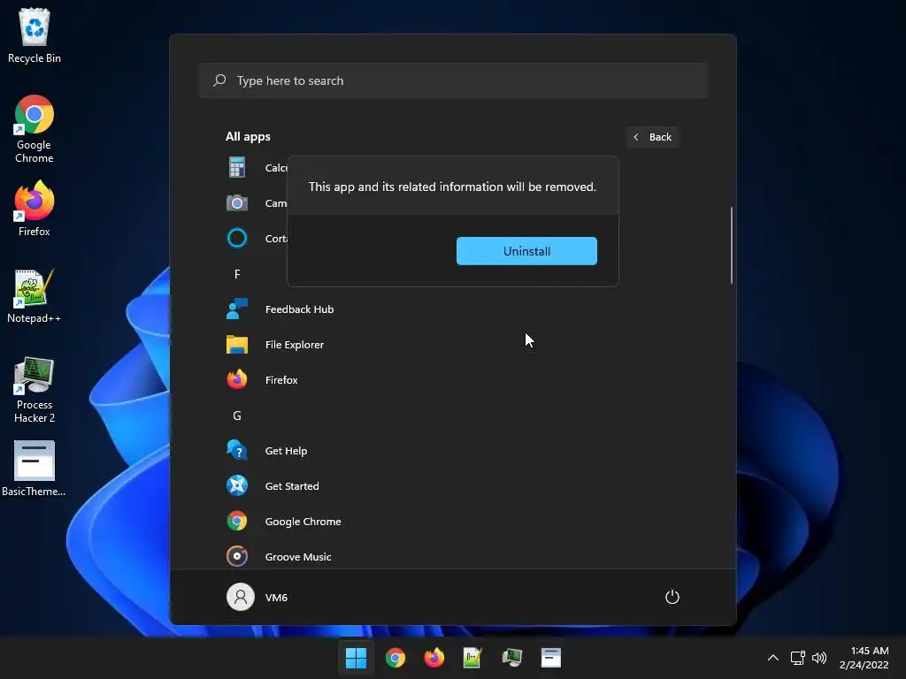Click the Start menu scrollbar thumb
The width and height of the screenshot is (906, 679).
pos(732,246)
